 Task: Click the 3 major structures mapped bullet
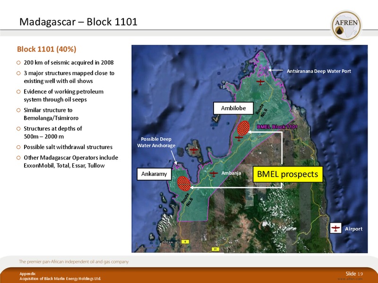(x=69, y=77)
